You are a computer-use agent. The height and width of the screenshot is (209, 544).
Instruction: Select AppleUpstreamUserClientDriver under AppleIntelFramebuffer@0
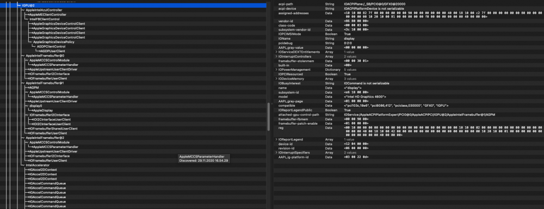point(53,70)
